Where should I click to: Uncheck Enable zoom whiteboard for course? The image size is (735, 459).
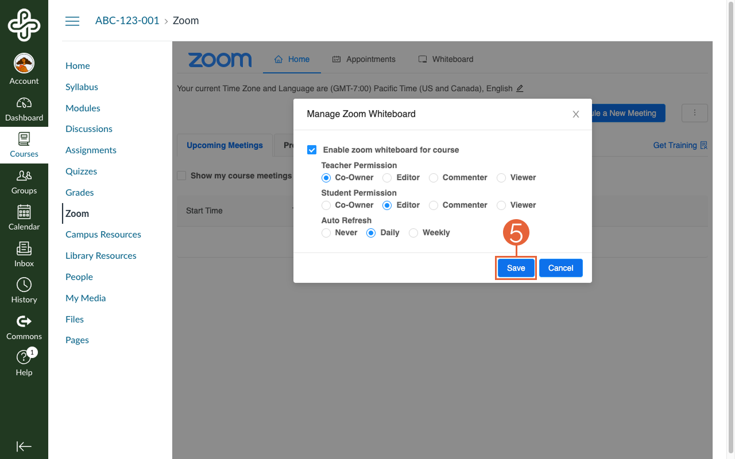pyautogui.click(x=312, y=150)
